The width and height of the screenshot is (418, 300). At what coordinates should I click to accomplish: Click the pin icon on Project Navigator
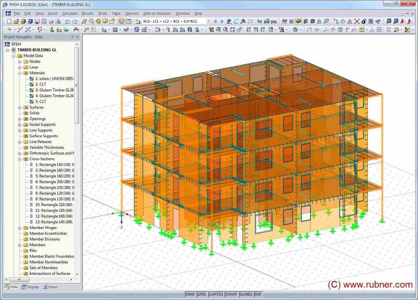tap(72, 37)
